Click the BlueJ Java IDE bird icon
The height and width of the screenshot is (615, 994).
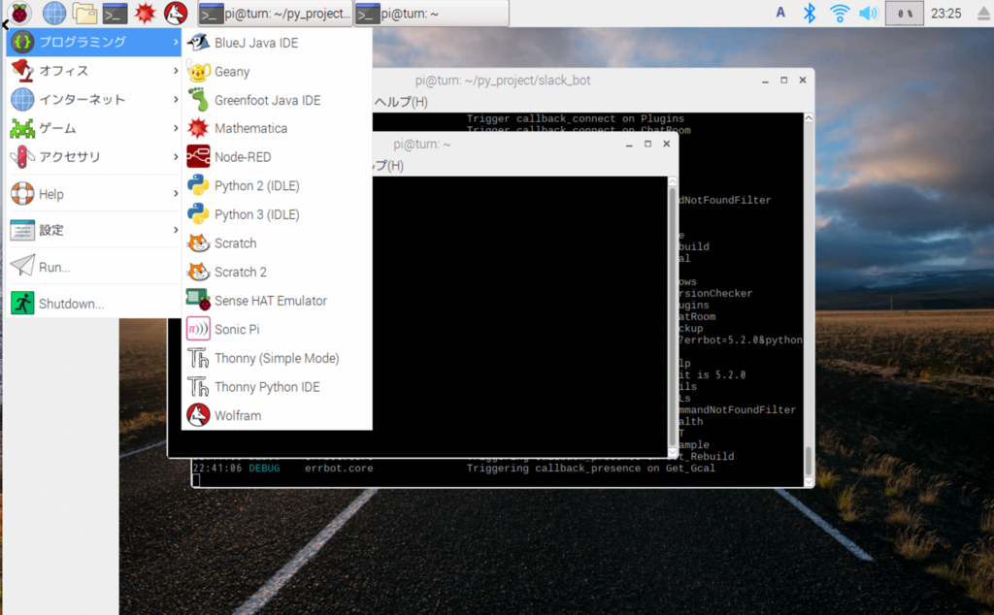click(198, 43)
